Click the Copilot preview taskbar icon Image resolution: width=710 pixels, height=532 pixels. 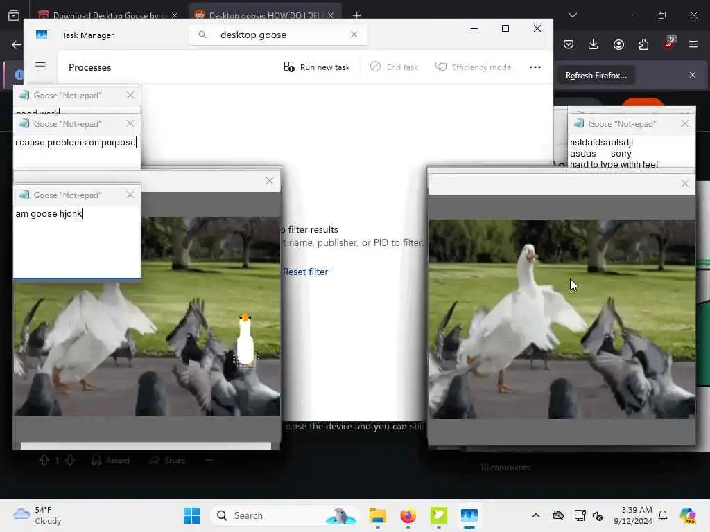tap(688, 515)
